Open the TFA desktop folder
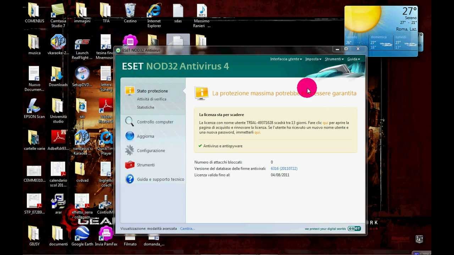 tap(106, 13)
